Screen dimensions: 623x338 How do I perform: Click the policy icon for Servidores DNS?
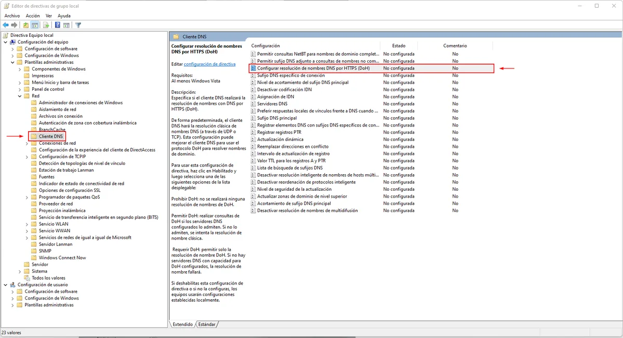coord(253,104)
